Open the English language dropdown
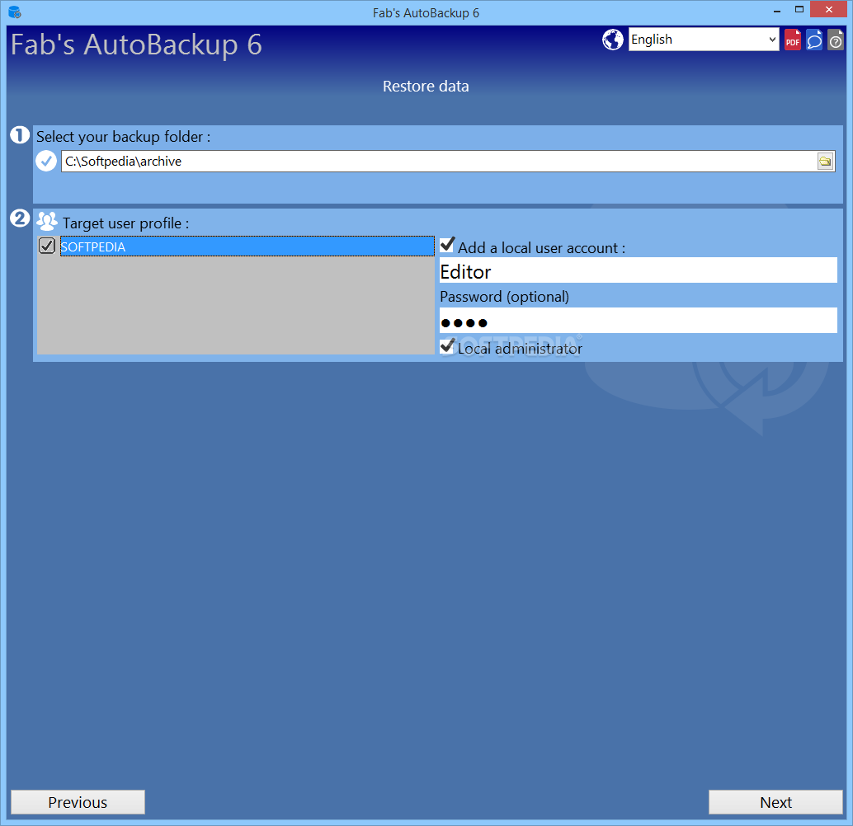The width and height of the screenshot is (853, 826). [x=704, y=40]
